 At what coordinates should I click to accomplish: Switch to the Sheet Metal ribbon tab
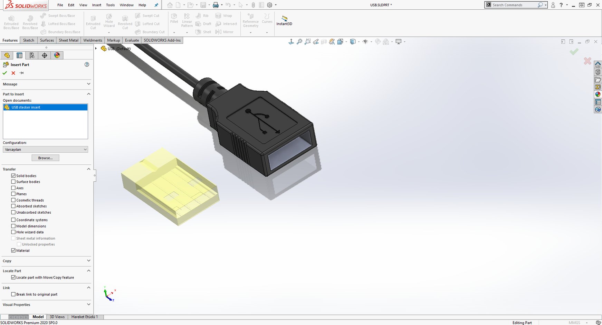[68, 40]
